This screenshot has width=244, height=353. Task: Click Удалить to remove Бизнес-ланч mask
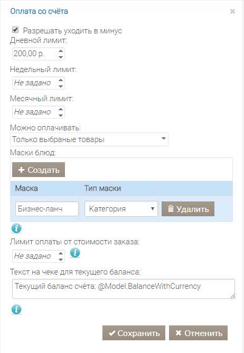click(188, 209)
